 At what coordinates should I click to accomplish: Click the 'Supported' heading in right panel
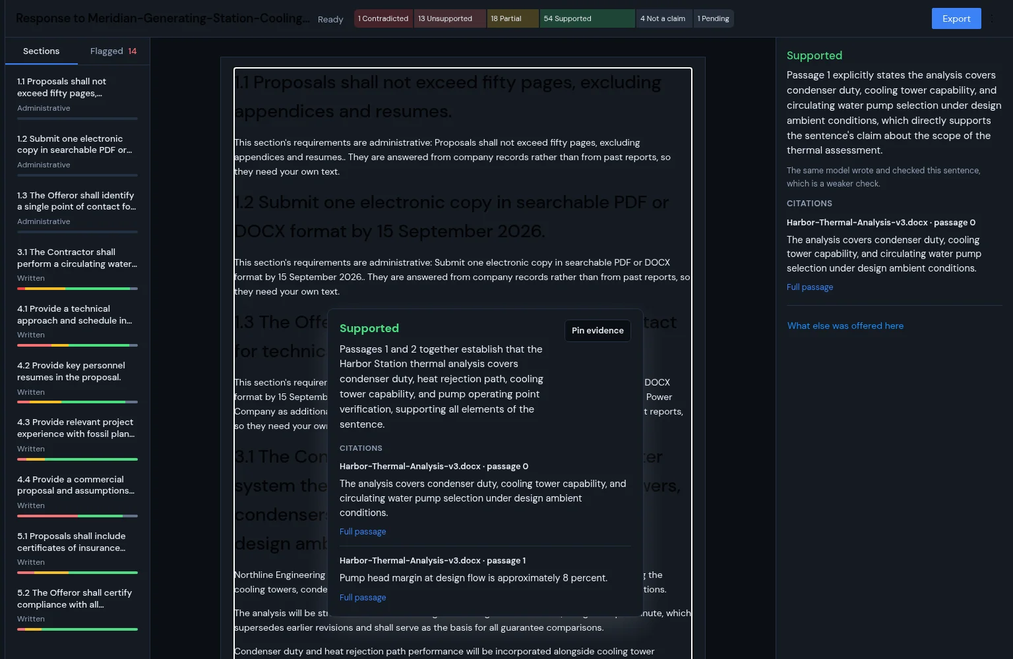[814, 55]
